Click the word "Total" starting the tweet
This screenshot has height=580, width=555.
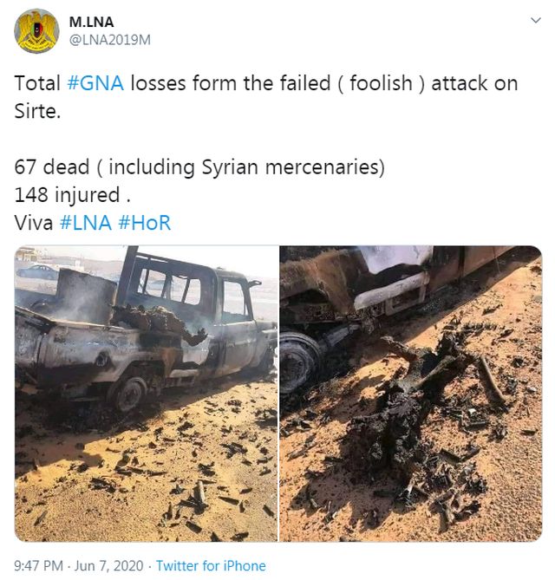[37, 84]
